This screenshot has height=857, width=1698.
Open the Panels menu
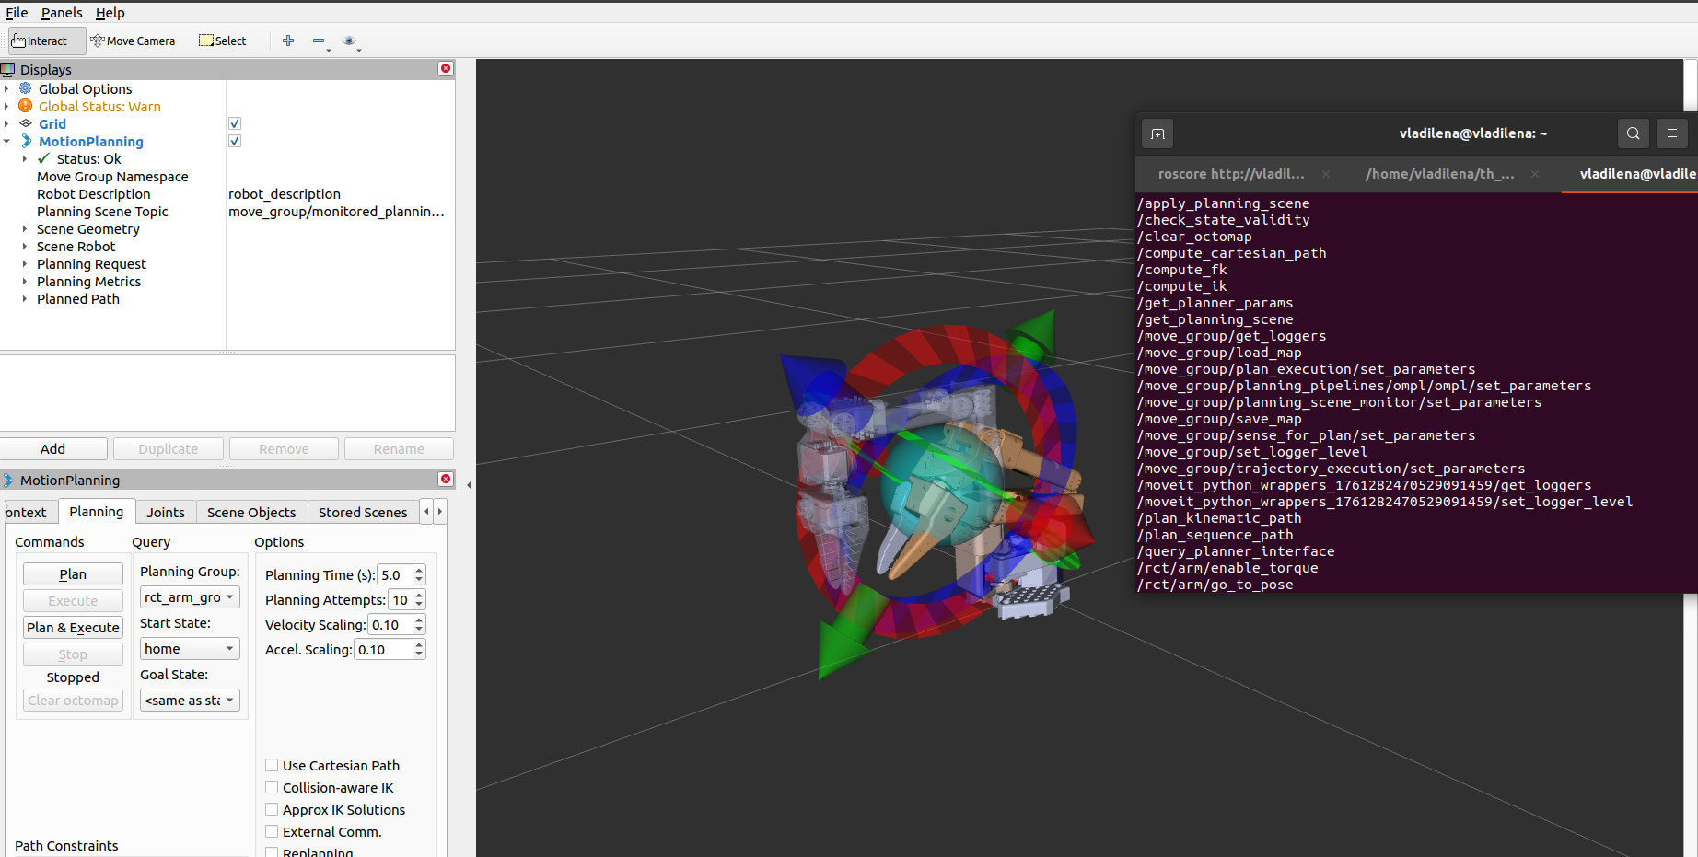[62, 13]
